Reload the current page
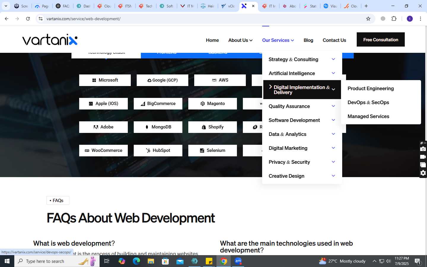 [x=28, y=19]
